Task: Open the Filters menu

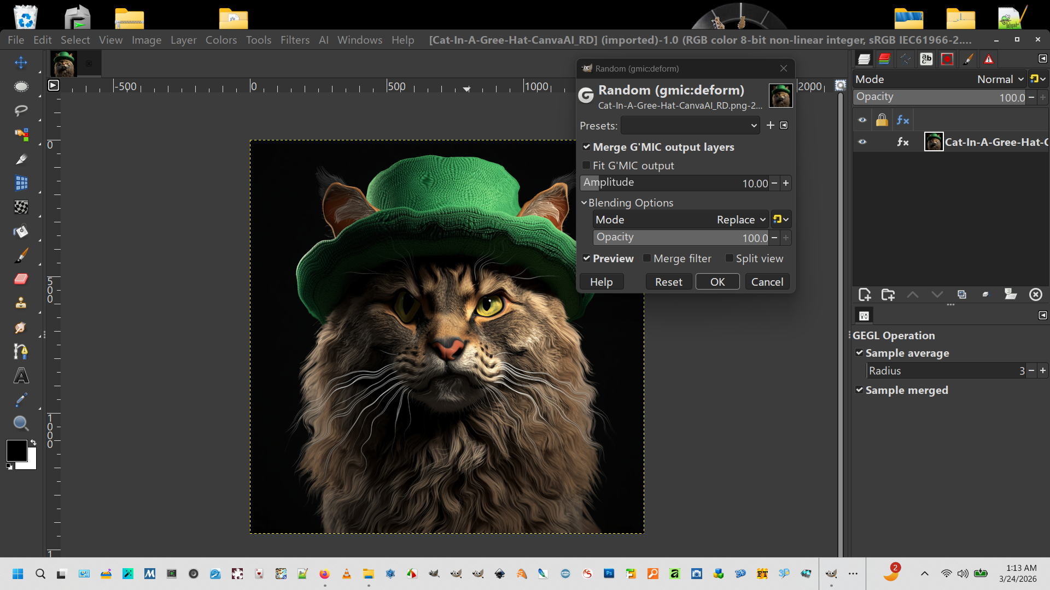Action: 295,40
